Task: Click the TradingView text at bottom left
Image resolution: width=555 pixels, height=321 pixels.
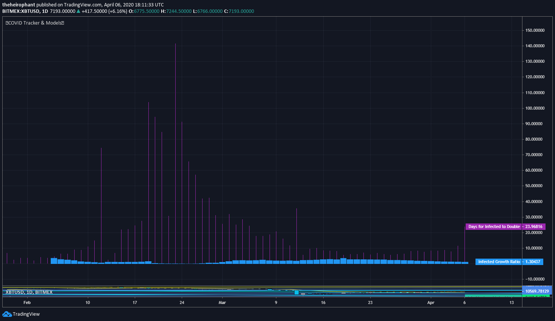Action: [x=26, y=314]
